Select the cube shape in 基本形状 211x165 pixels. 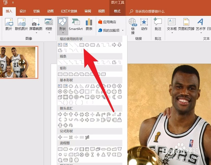(60, 97)
